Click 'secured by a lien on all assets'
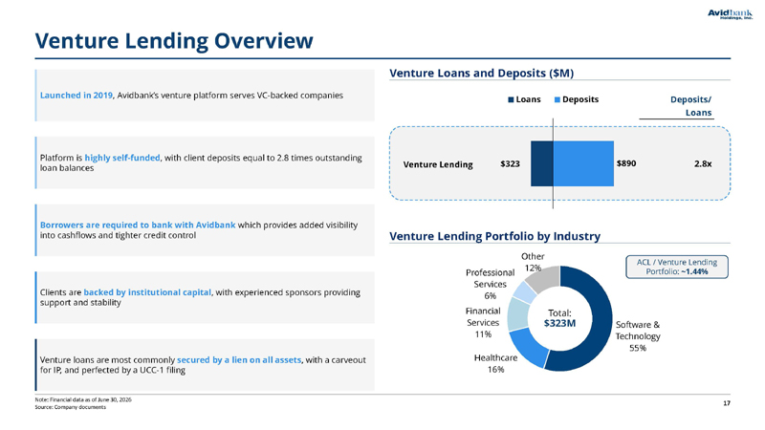 coord(239,360)
